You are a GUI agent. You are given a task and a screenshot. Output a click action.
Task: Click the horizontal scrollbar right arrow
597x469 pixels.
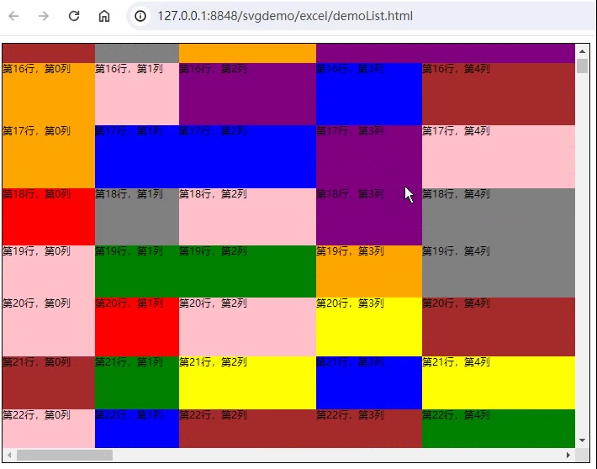[x=568, y=455]
